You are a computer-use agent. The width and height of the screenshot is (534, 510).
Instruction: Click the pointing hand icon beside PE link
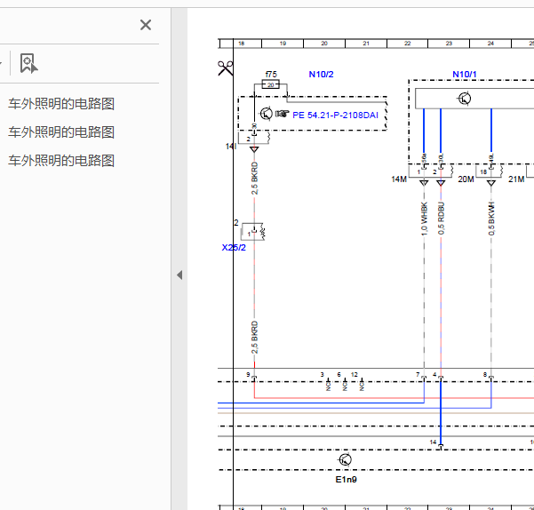[282, 114]
